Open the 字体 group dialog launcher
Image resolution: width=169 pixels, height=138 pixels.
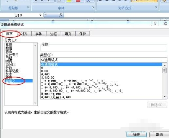tap(93, 7)
